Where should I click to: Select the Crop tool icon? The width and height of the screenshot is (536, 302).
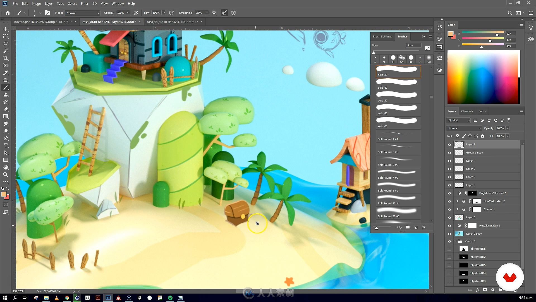pos(6,58)
